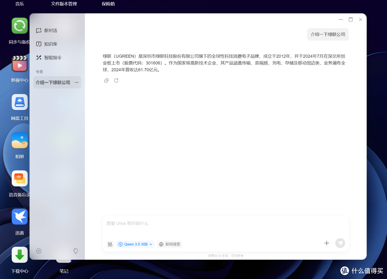387x279 pixels.
Task: Close the Uliya chat window
Action: point(360,19)
